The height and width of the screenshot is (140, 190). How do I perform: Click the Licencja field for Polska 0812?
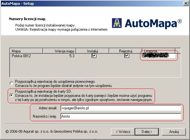click(x=158, y=56)
